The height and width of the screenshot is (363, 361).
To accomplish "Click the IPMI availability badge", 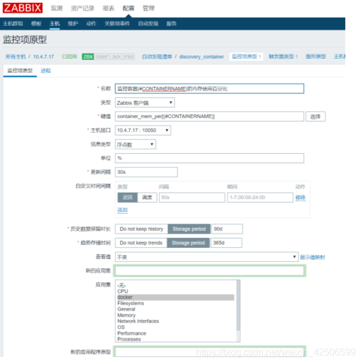I will click(x=129, y=57).
